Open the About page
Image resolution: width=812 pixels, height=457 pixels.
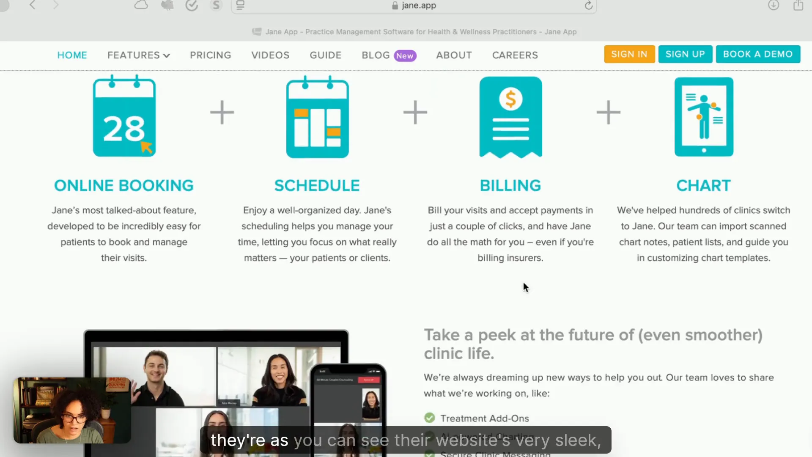(x=454, y=55)
